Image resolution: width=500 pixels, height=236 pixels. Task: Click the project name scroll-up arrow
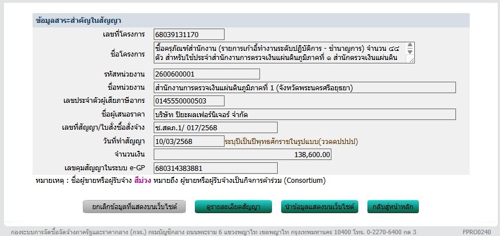411,46
